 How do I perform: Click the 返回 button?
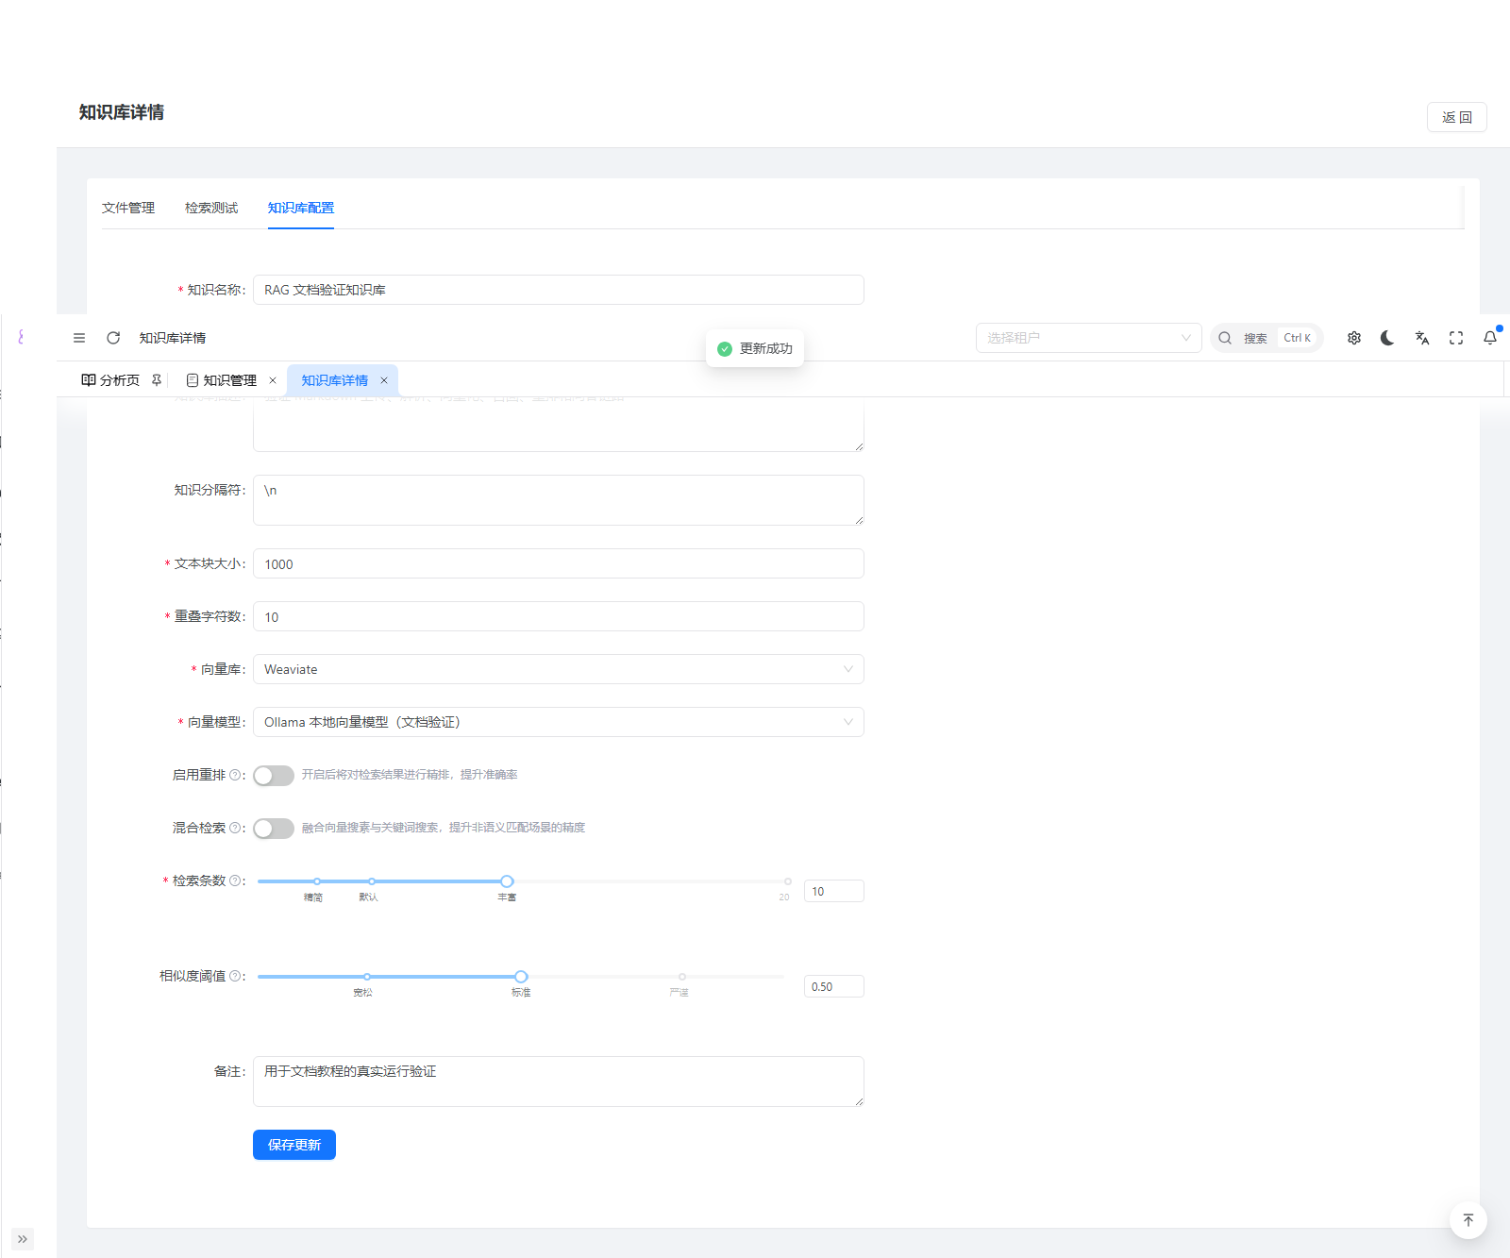(1457, 117)
